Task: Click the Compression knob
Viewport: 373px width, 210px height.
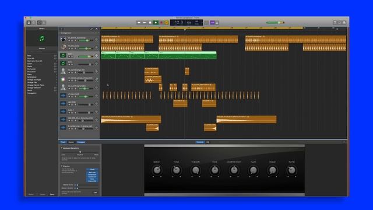Action: (x=234, y=170)
